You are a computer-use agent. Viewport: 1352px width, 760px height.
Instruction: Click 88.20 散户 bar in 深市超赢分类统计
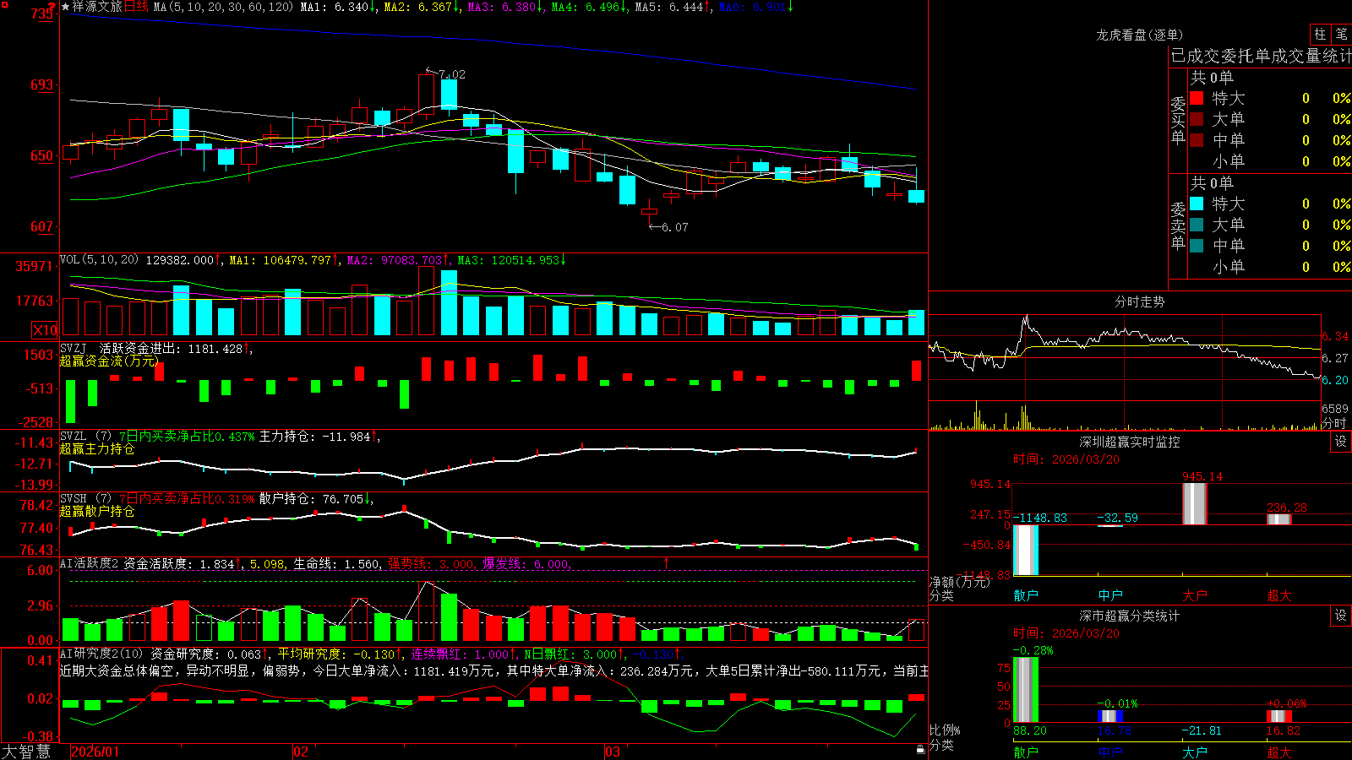[x=1026, y=689]
